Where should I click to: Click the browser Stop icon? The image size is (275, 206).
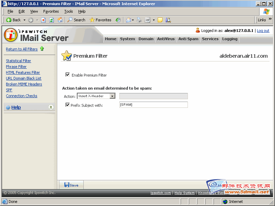tap(44, 20)
